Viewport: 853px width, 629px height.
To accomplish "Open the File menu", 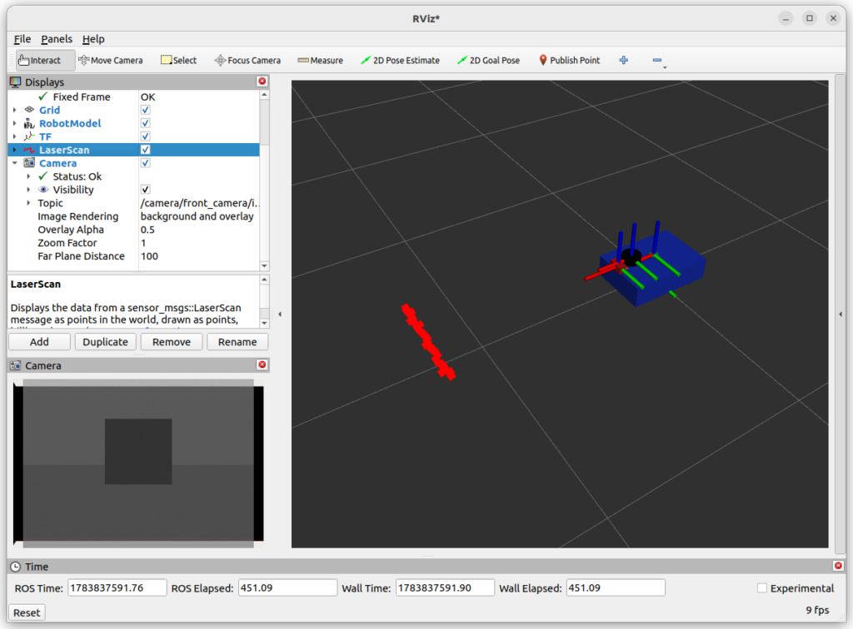I will [22, 39].
